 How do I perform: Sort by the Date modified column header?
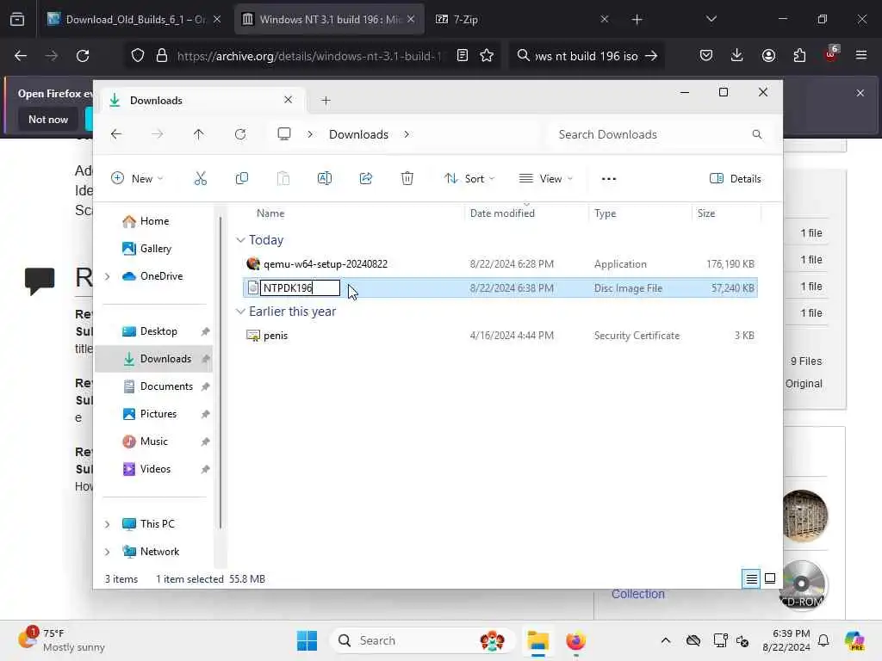click(502, 213)
